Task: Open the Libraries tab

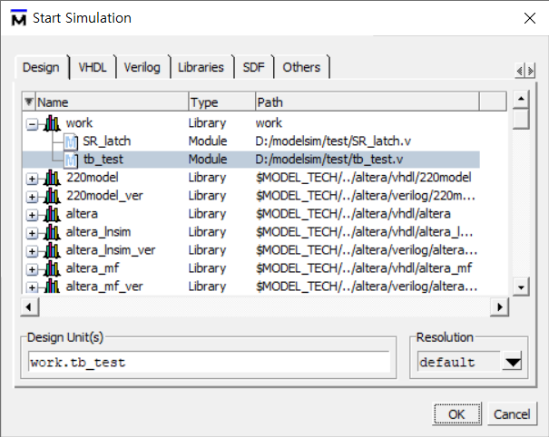Action: (x=201, y=67)
